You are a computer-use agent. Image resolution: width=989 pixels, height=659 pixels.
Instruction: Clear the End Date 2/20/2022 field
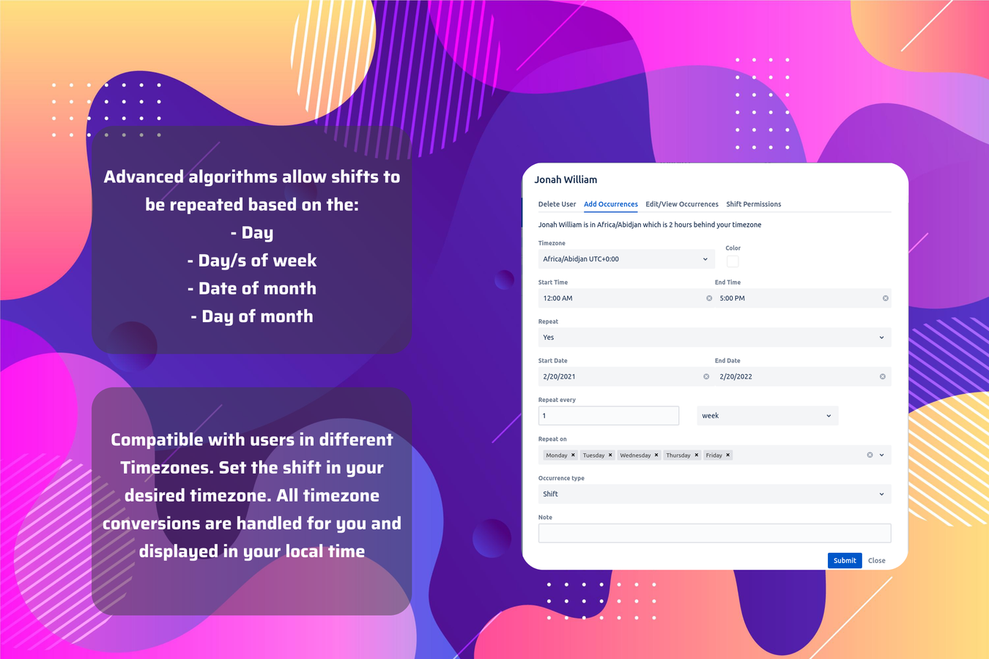coord(882,376)
